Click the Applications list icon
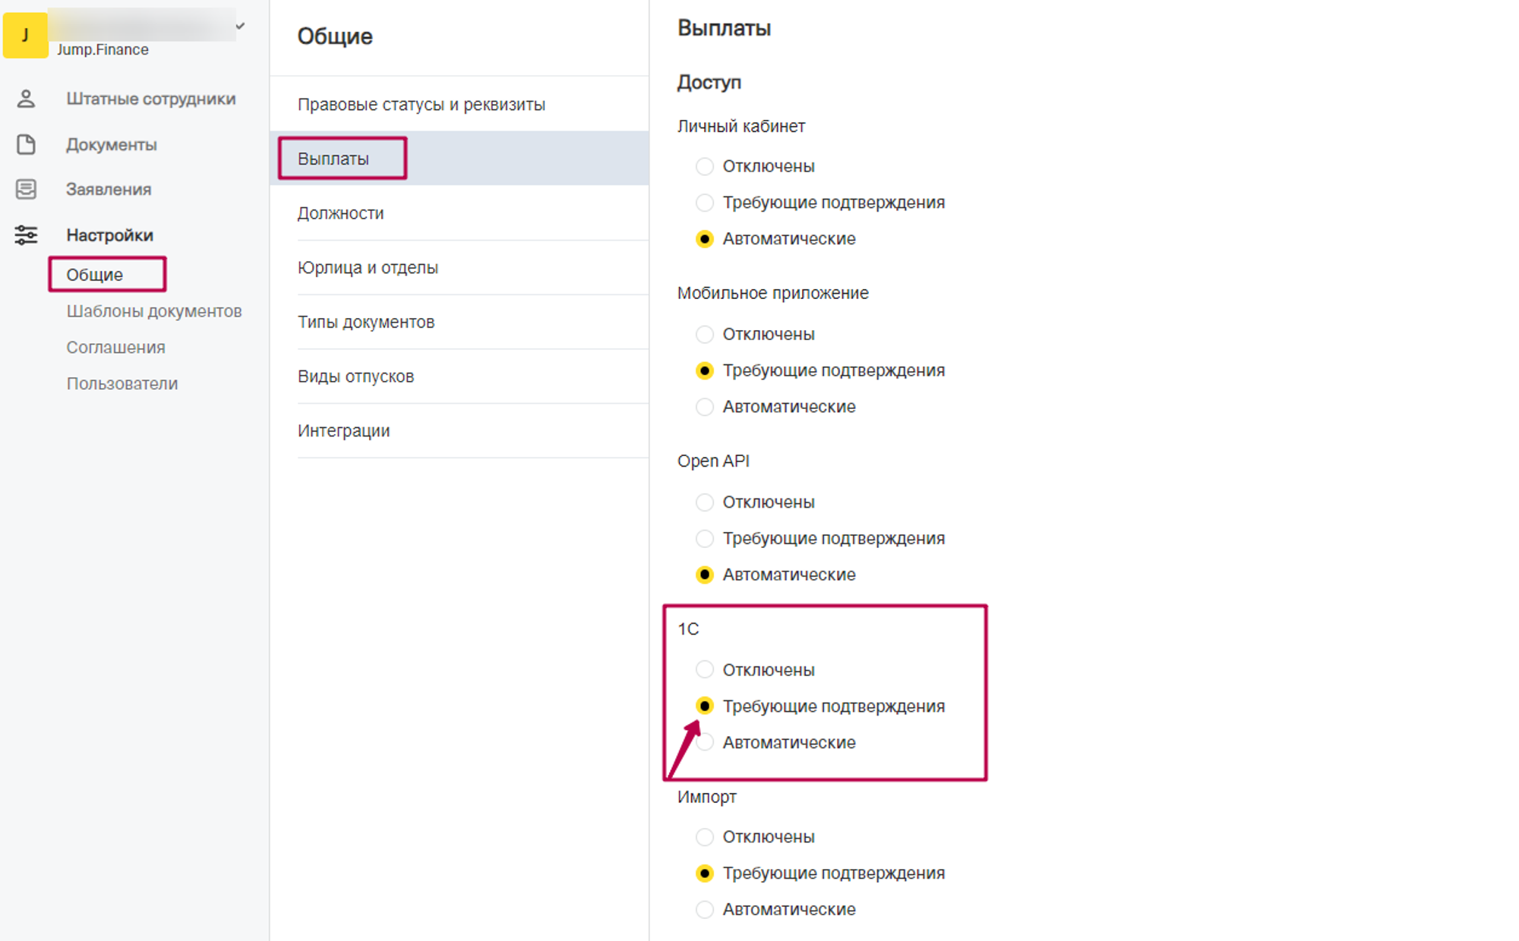Viewport: 1519px width, 941px height. 26,189
